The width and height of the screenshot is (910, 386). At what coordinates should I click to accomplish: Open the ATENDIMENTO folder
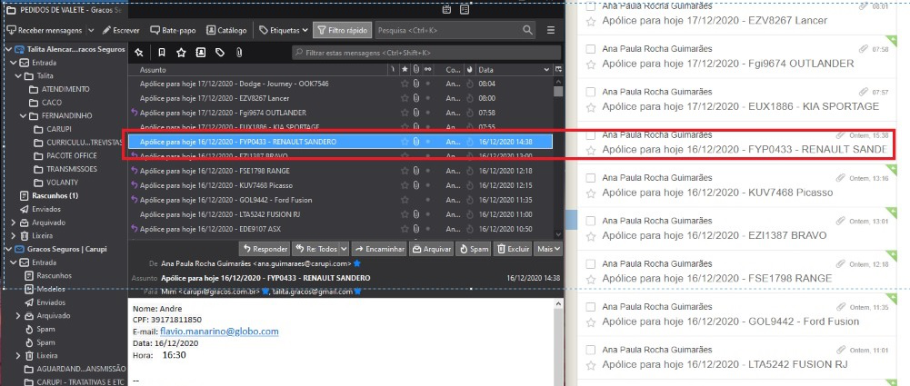click(x=65, y=89)
